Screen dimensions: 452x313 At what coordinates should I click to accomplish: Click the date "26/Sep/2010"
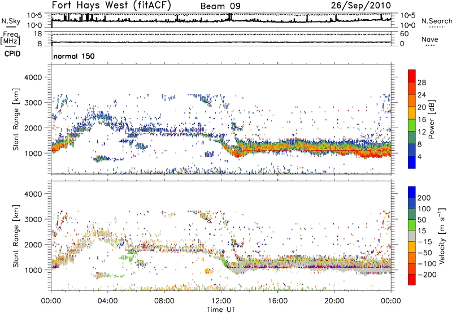[x=361, y=5]
